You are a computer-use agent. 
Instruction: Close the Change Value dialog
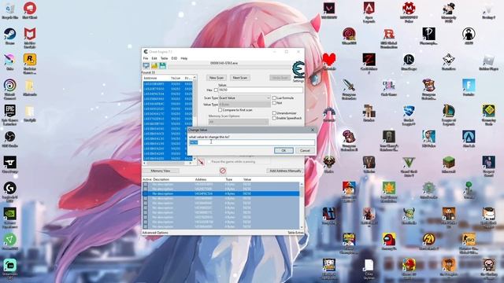point(313,130)
